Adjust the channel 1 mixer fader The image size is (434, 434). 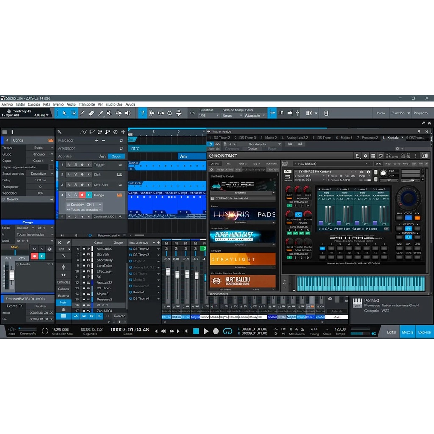(167, 272)
